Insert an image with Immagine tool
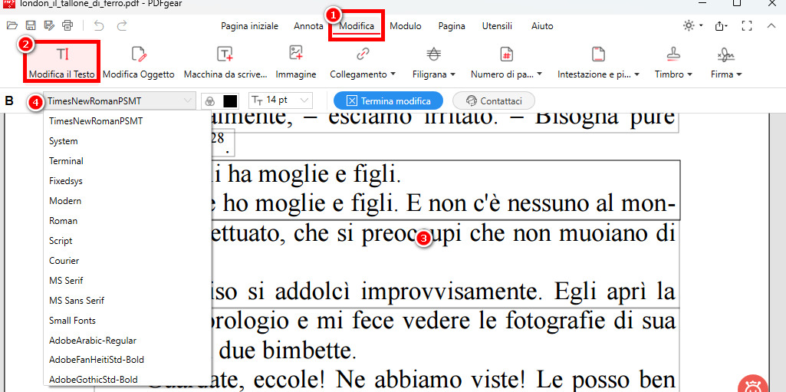 click(x=296, y=62)
